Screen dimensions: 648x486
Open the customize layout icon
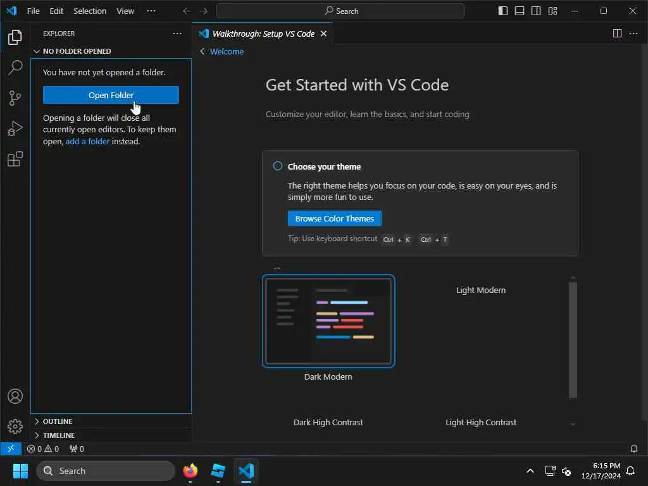tap(552, 11)
